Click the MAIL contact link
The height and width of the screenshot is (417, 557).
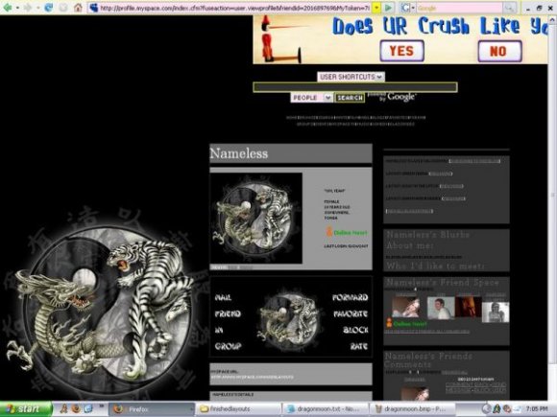coord(223,297)
